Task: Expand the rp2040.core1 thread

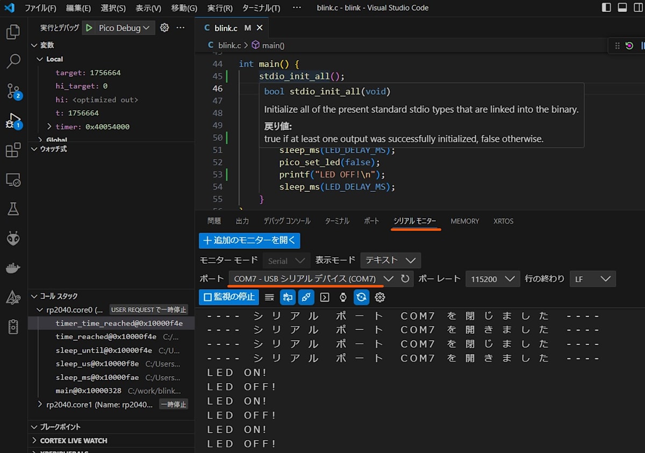Action: 39,405
